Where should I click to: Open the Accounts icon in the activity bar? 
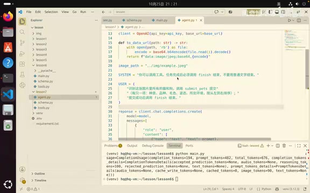point(23,169)
